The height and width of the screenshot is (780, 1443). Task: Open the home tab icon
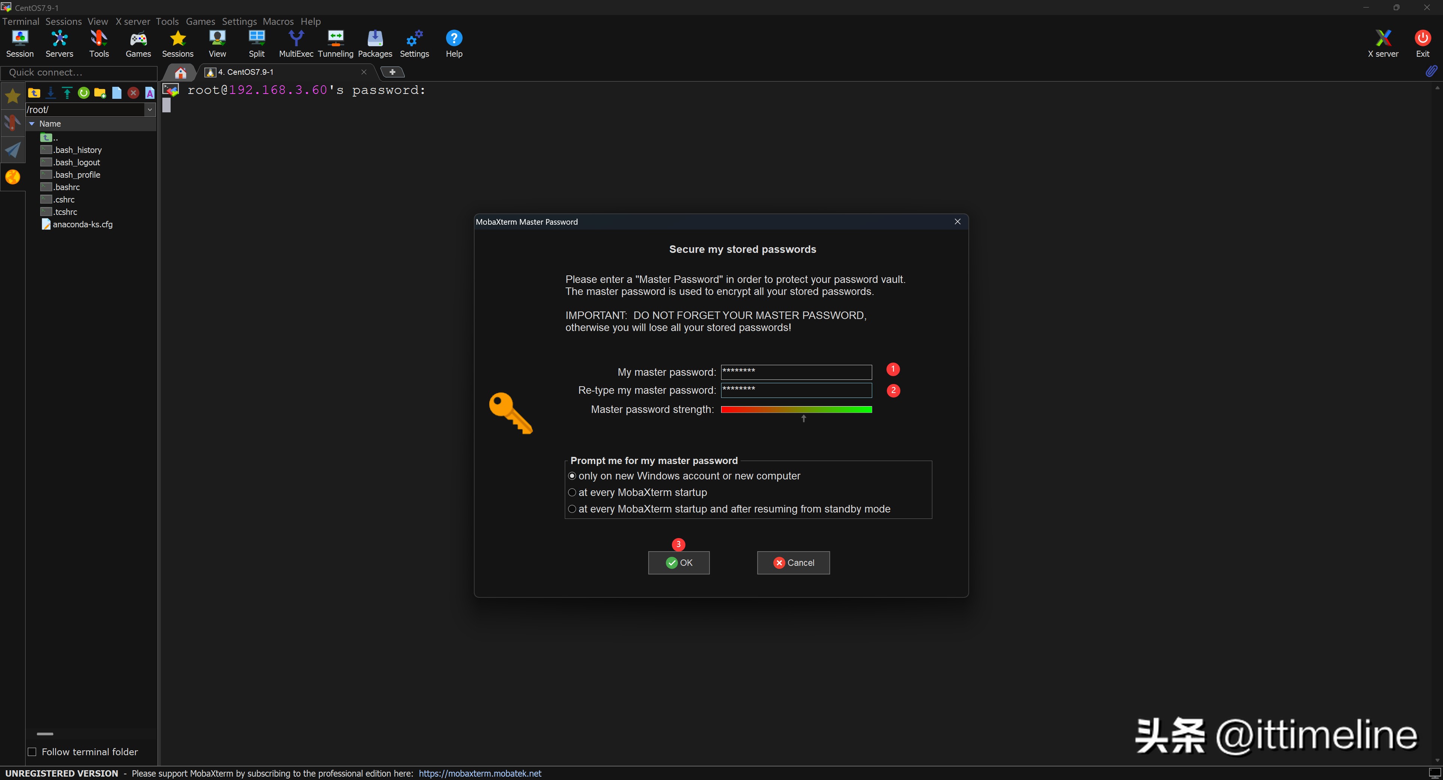pos(180,73)
